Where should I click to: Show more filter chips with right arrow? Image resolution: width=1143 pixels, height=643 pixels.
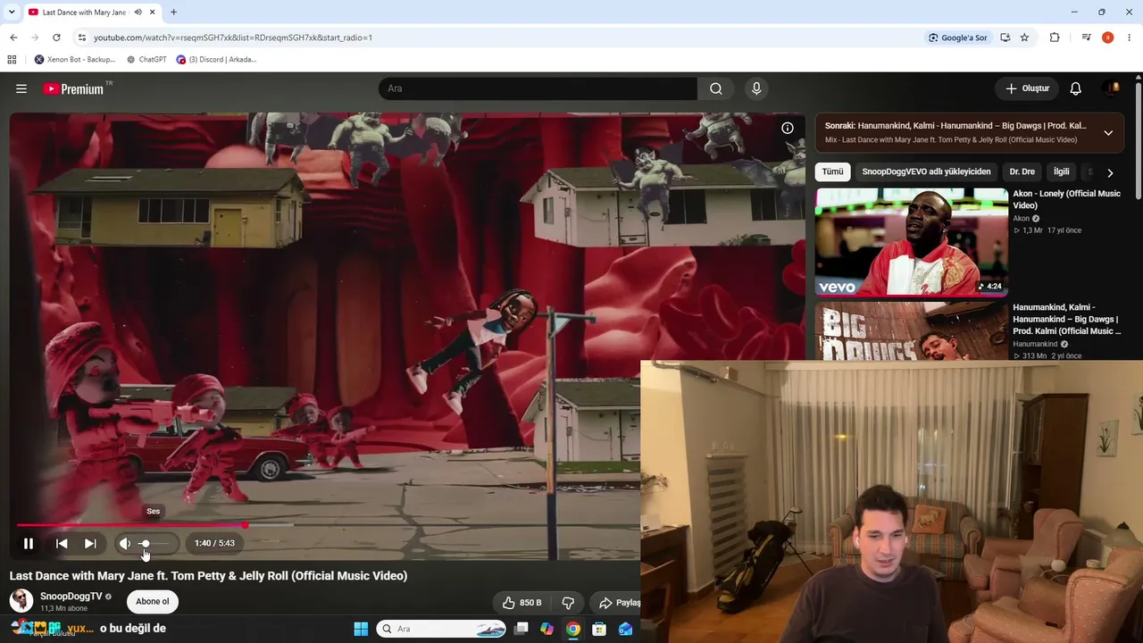coord(1110,172)
